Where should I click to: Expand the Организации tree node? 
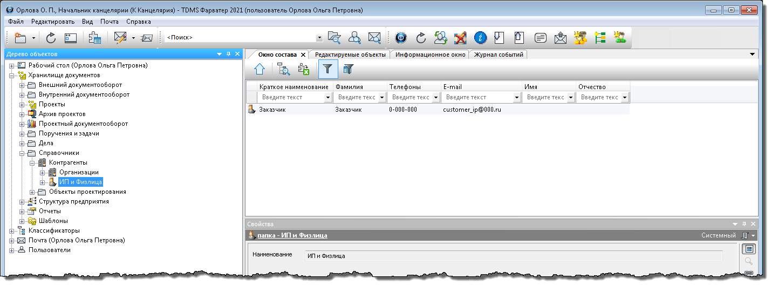(x=43, y=172)
